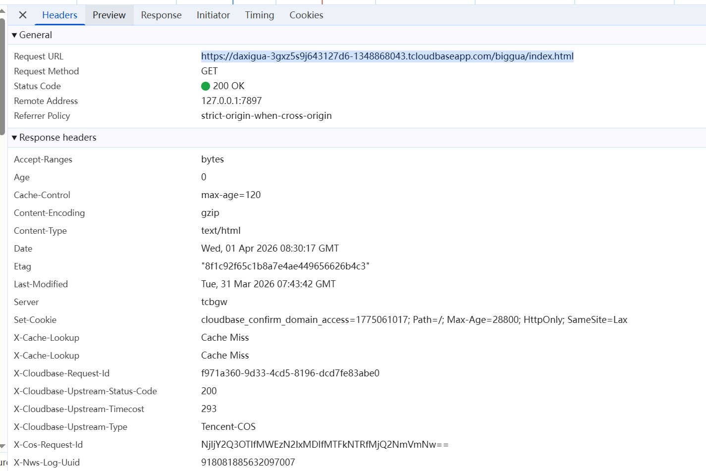Select the X-Cloudbase-Request-Id value

click(290, 373)
